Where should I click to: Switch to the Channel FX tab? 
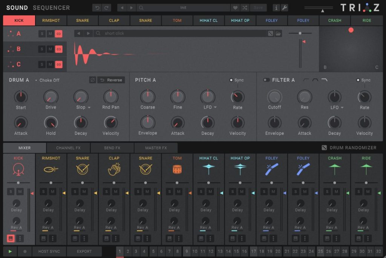click(68, 148)
